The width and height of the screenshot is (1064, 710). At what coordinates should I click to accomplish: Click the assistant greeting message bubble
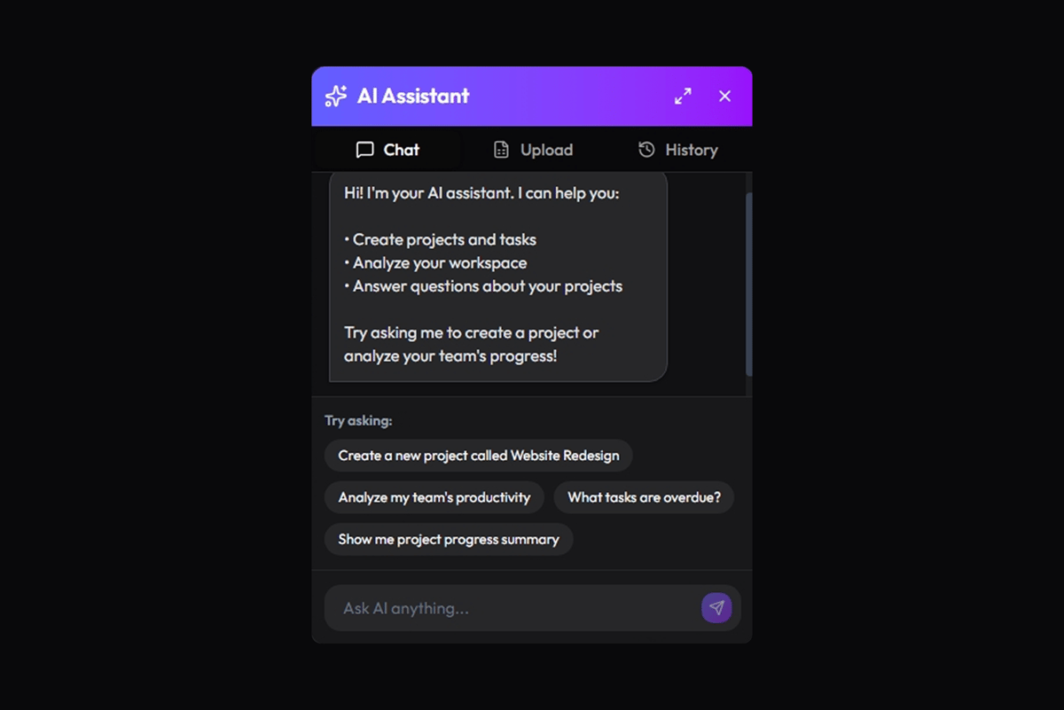pos(498,277)
